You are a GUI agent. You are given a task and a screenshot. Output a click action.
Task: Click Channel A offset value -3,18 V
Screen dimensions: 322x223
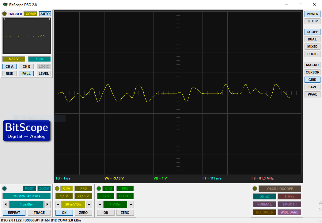point(83,196)
